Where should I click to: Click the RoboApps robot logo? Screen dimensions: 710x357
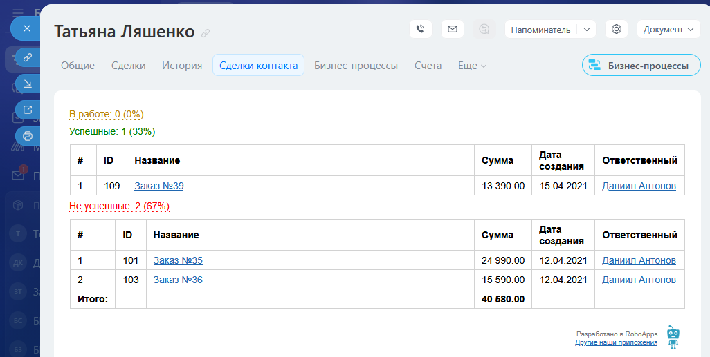point(674,337)
